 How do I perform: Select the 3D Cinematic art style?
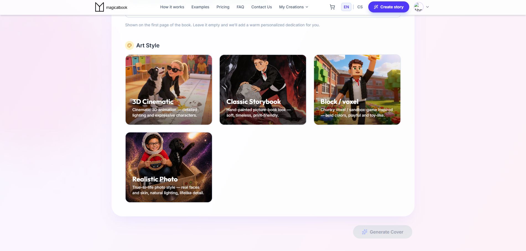169,90
